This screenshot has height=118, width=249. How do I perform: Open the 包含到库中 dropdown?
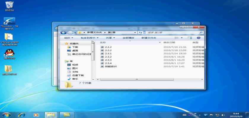pos(90,38)
